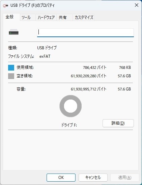The image size is (142, 185).
Task: Switch to the 共有 tab
Action: pyautogui.click(x=63, y=18)
